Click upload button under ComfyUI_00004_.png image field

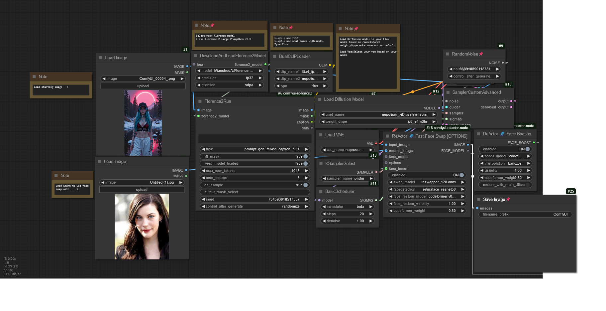(143, 86)
